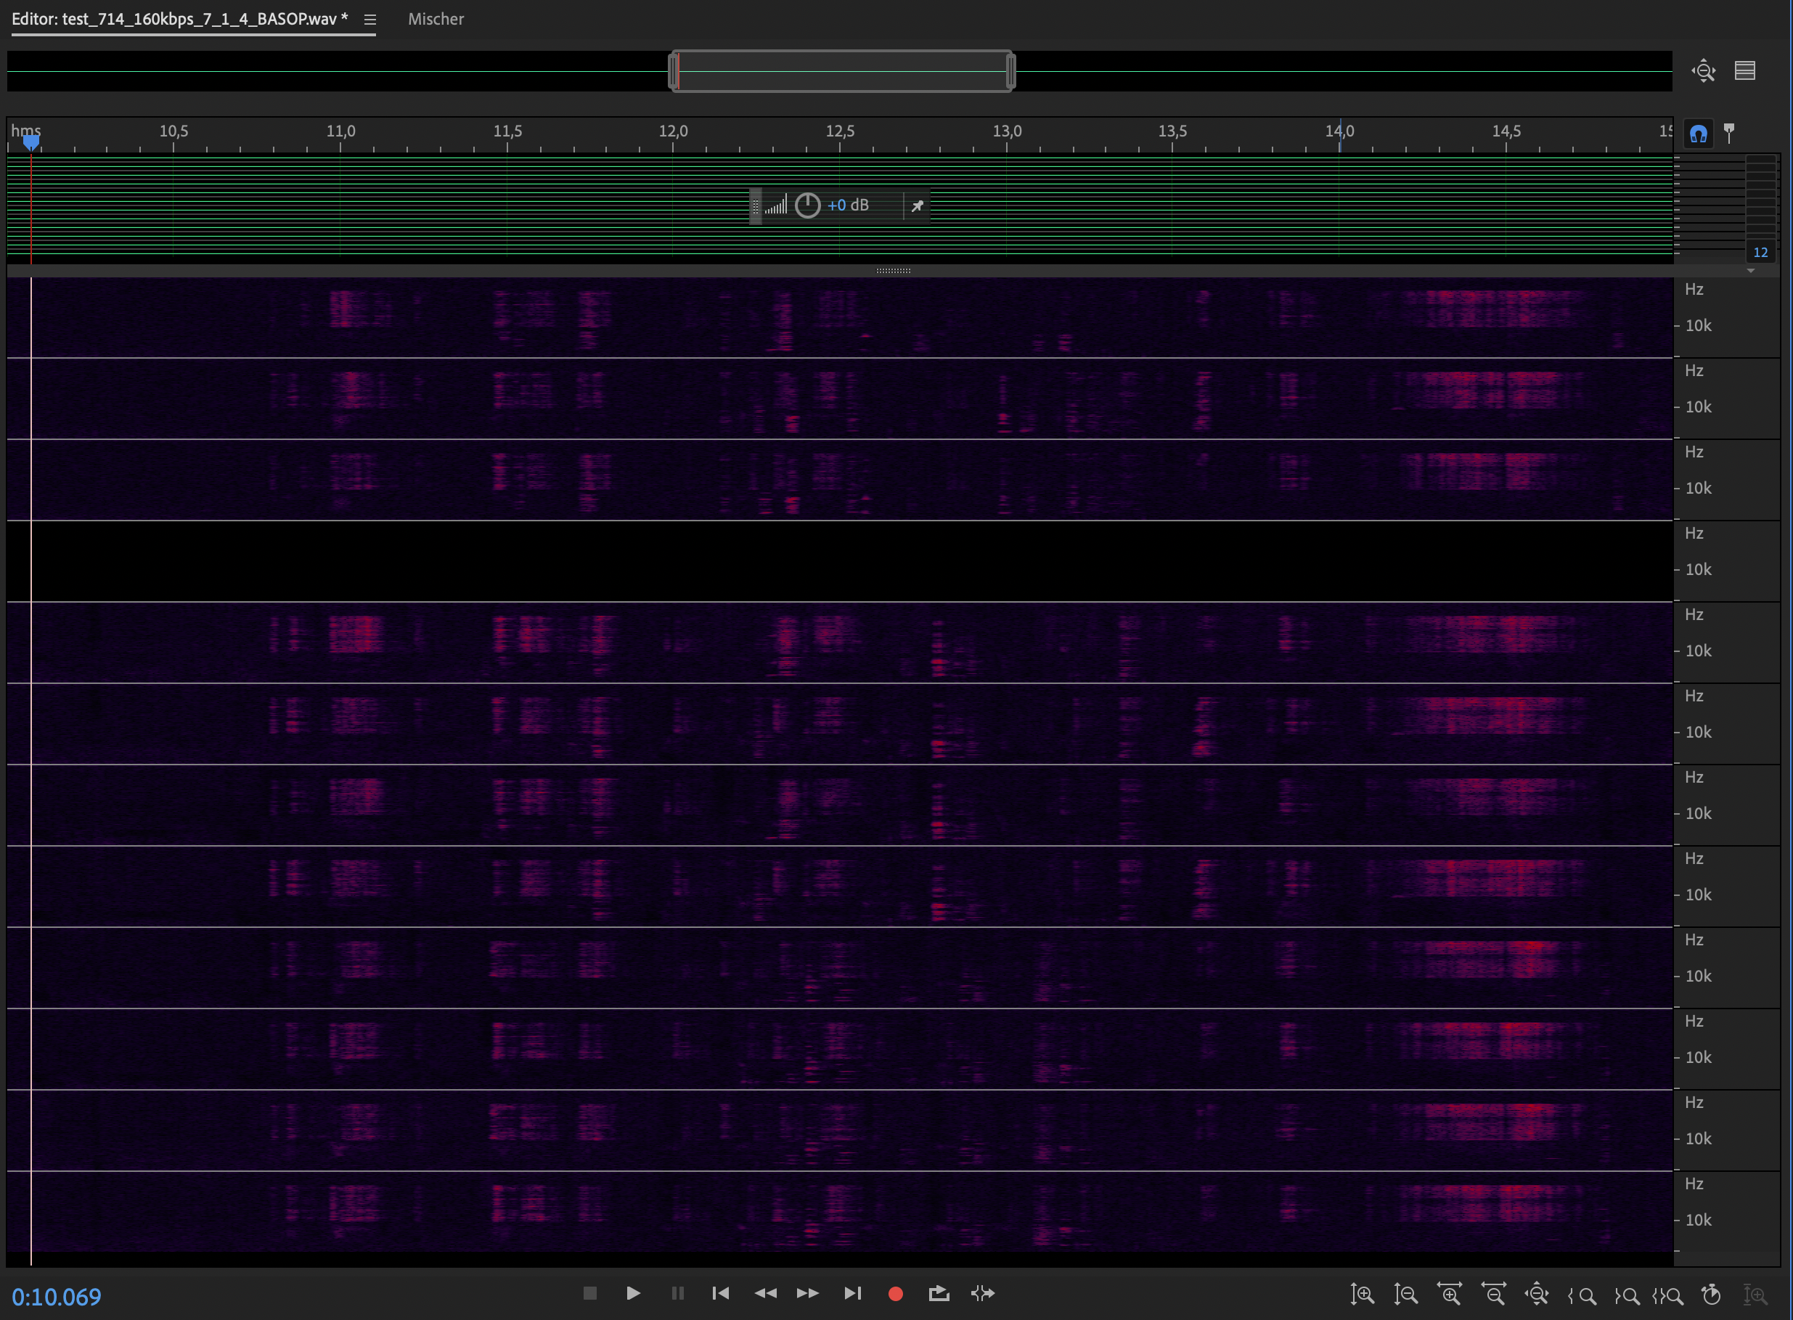Image resolution: width=1793 pixels, height=1320 pixels.
Task: Click the 0:10.069 timecode display
Action: pos(57,1296)
